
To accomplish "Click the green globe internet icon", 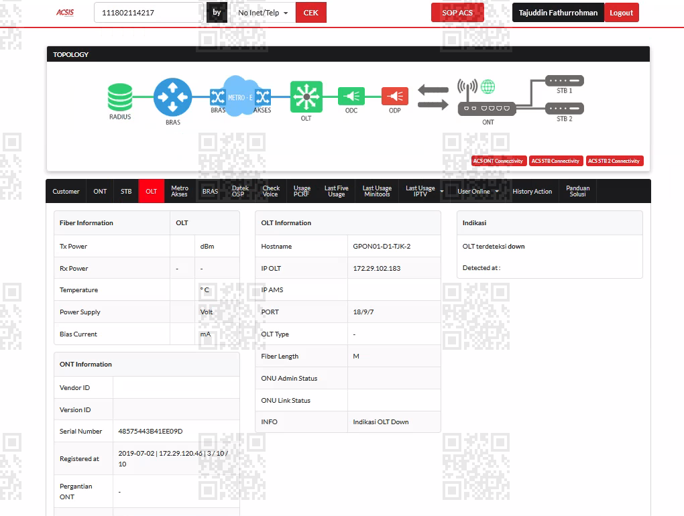I will 488,86.
